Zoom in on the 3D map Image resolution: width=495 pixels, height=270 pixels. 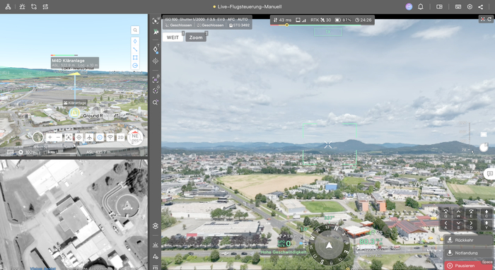point(50,137)
